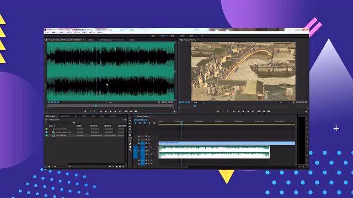Open Source monitor wrench settings menu
The height and width of the screenshot is (198, 353).
(x=159, y=102)
